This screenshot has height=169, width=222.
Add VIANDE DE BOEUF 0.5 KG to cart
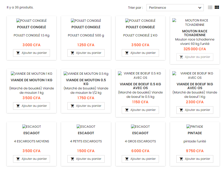(x=140, y=110)
